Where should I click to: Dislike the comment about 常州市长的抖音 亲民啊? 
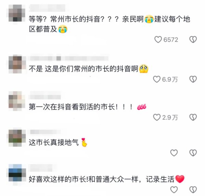click(x=193, y=39)
